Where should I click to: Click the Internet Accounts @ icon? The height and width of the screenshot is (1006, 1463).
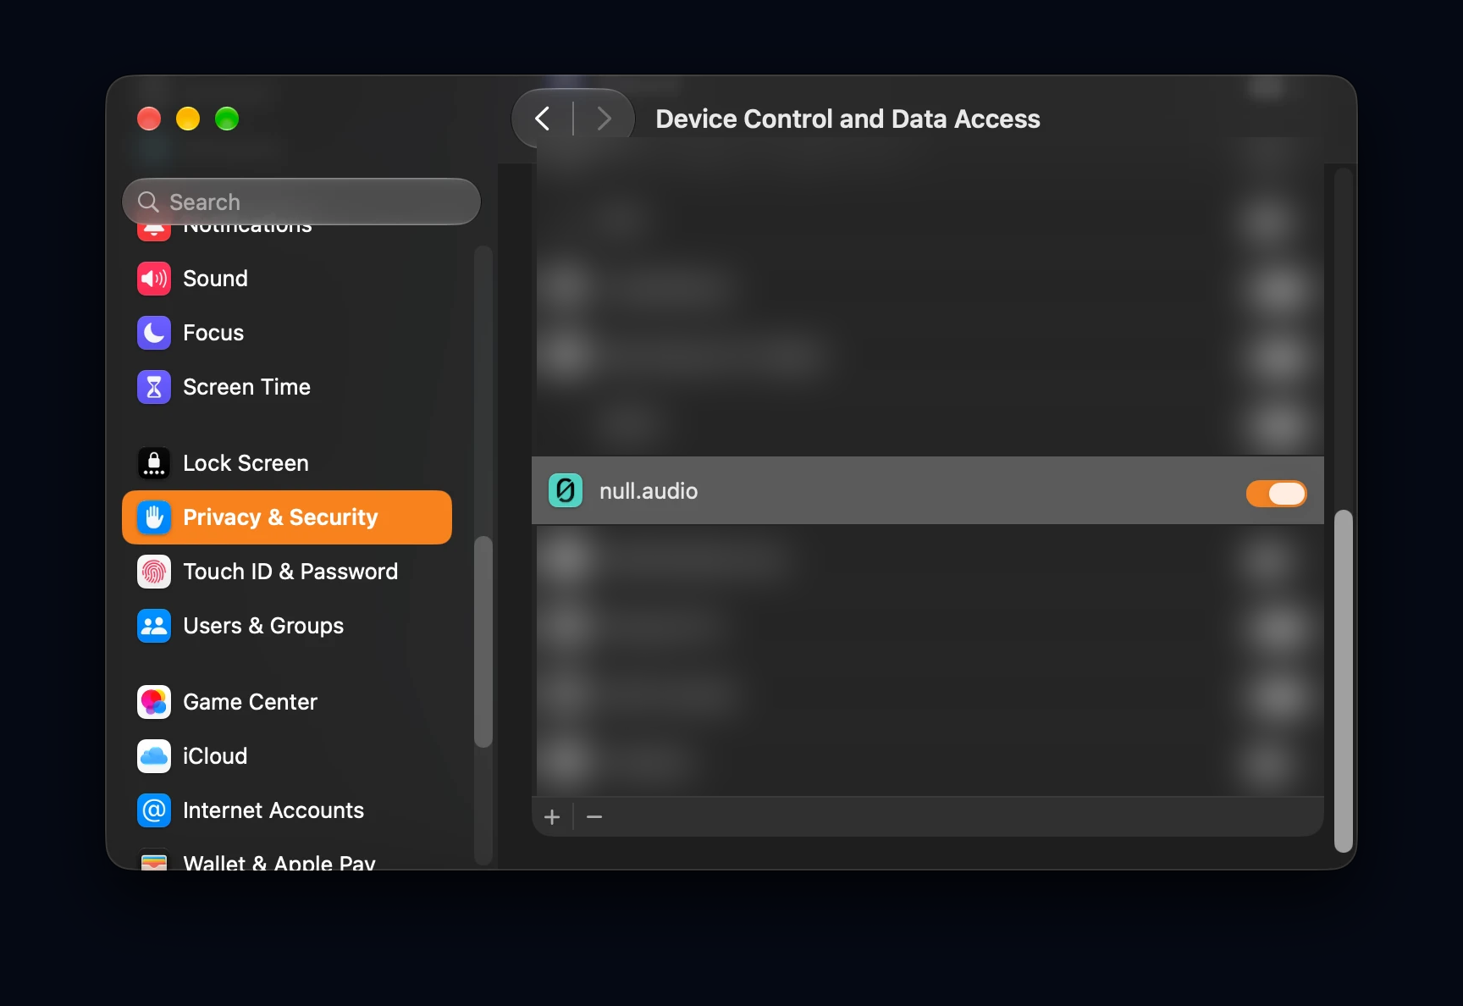[x=154, y=810]
